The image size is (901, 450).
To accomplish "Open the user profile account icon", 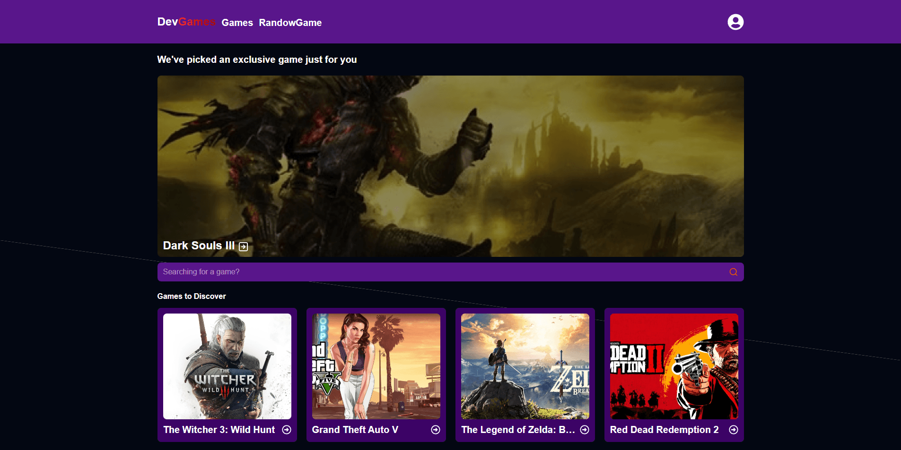I will click(x=735, y=22).
